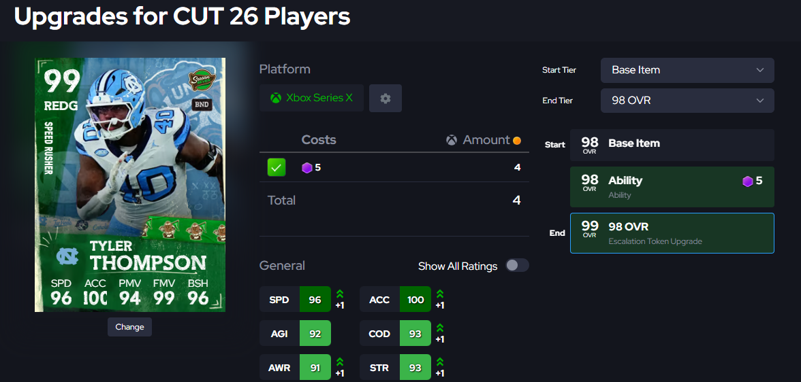The width and height of the screenshot is (801, 382).
Task: Click the platform settings gear icon
Action: 386,99
